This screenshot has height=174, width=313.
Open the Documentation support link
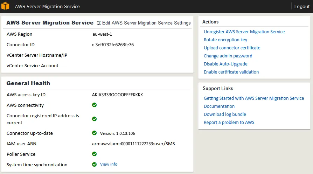pos(219,106)
